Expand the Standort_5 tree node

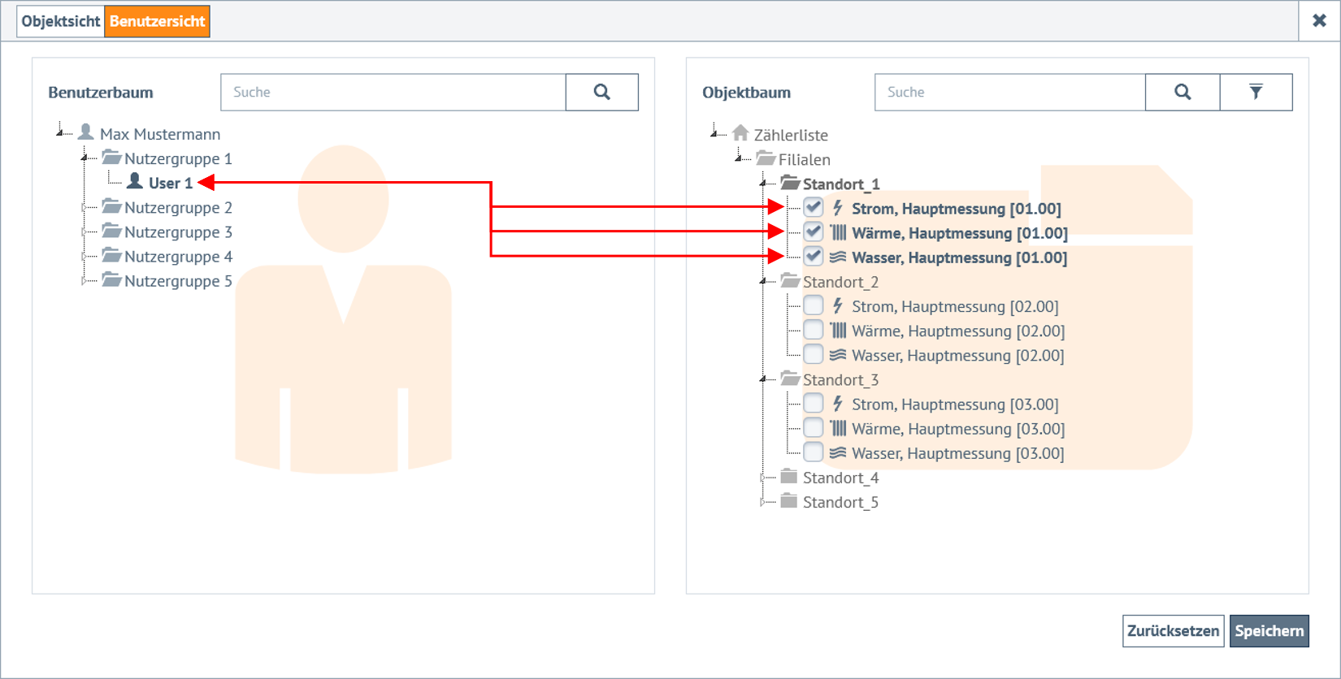[x=762, y=503]
